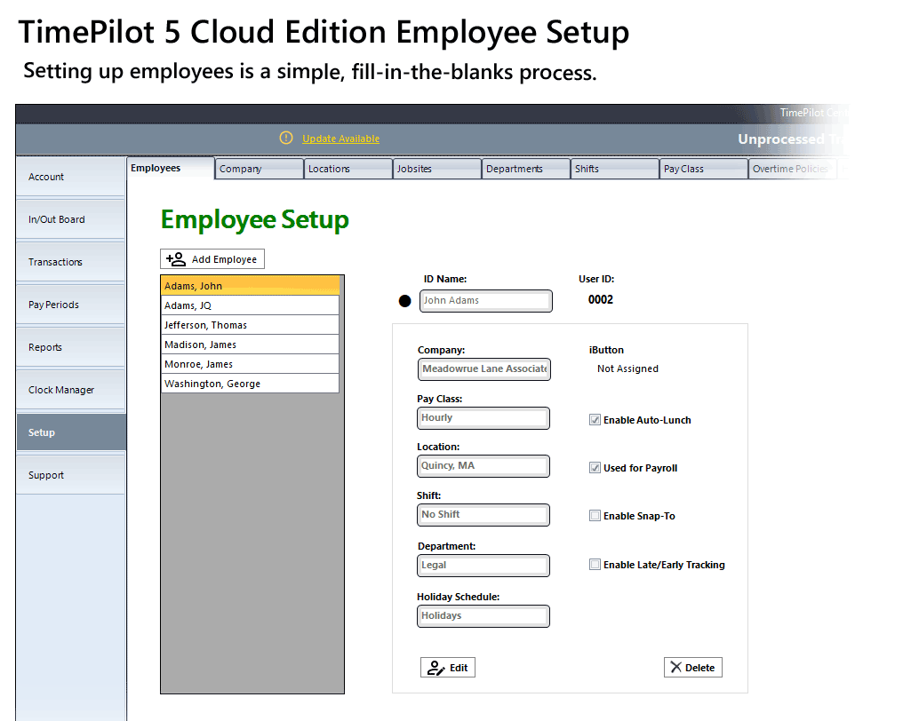Select Jefferson, Thomas in employee list
The image size is (903, 721).
pos(250,325)
